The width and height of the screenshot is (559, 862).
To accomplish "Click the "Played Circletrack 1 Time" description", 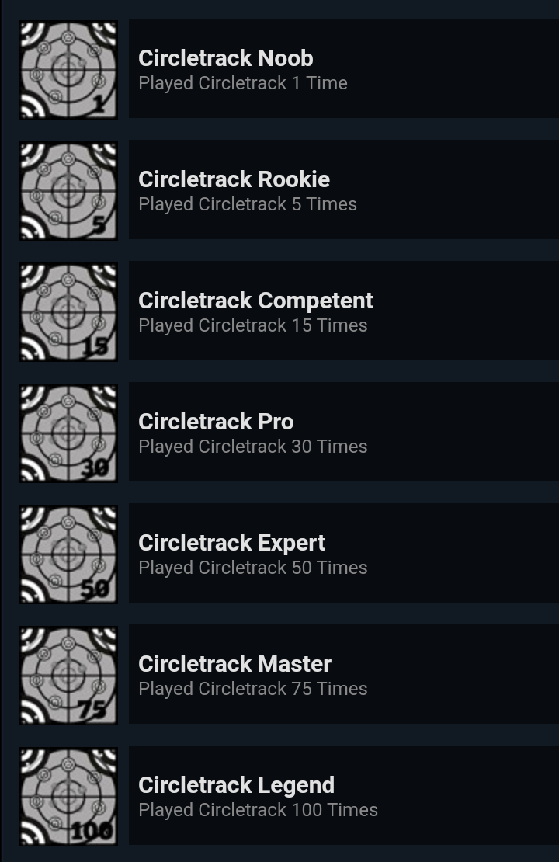I will pyautogui.click(x=242, y=83).
